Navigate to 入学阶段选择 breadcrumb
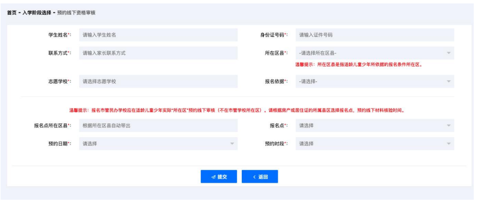This screenshot has width=480, height=206. [36, 13]
